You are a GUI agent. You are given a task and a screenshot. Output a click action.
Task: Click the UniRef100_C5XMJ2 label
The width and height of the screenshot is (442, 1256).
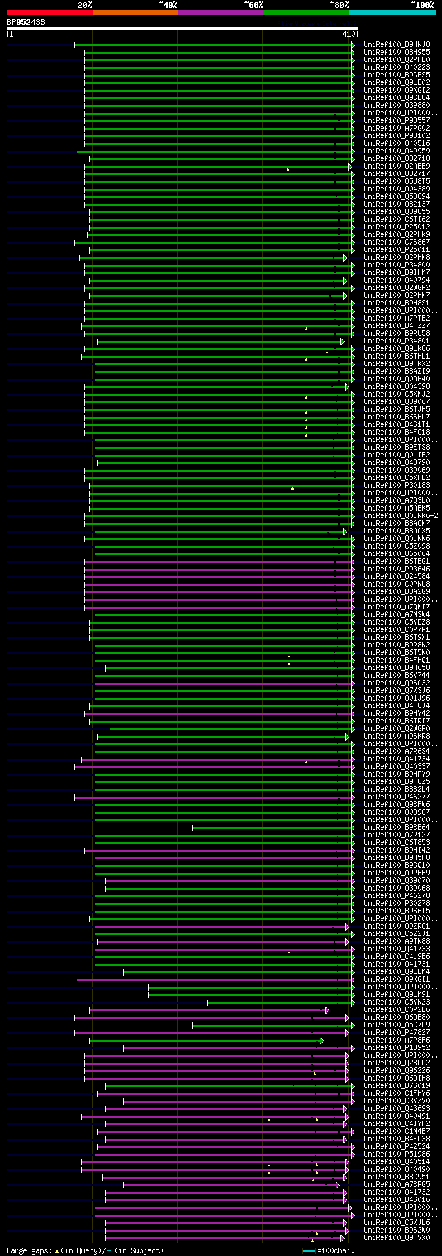[396, 394]
